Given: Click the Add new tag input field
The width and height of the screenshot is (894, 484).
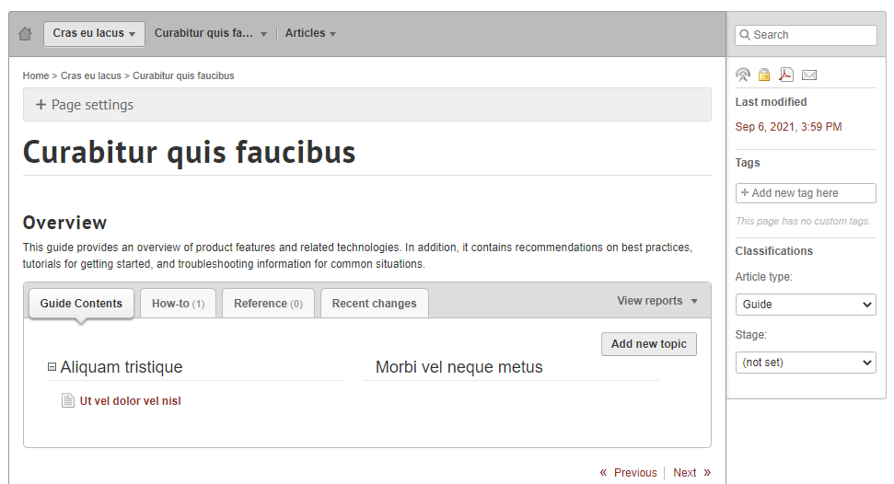Looking at the screenshot, I should 806,193.
